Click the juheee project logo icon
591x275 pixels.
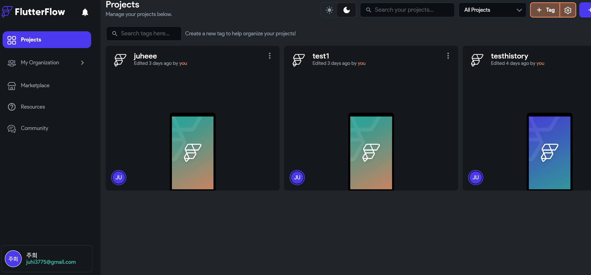120,60
